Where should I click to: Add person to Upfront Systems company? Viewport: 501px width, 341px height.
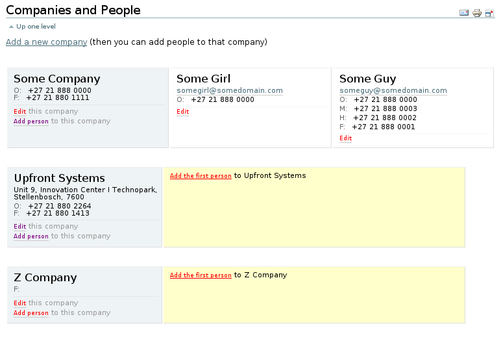tap(31, 236)
